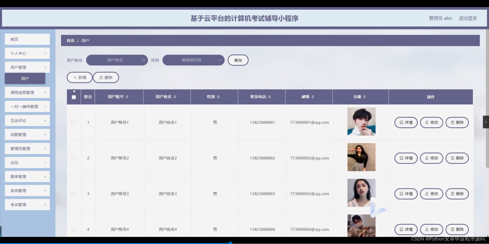Open the 请选择性别 dropdown
Viewport: 489px width, 244px height.
(193, 60)
